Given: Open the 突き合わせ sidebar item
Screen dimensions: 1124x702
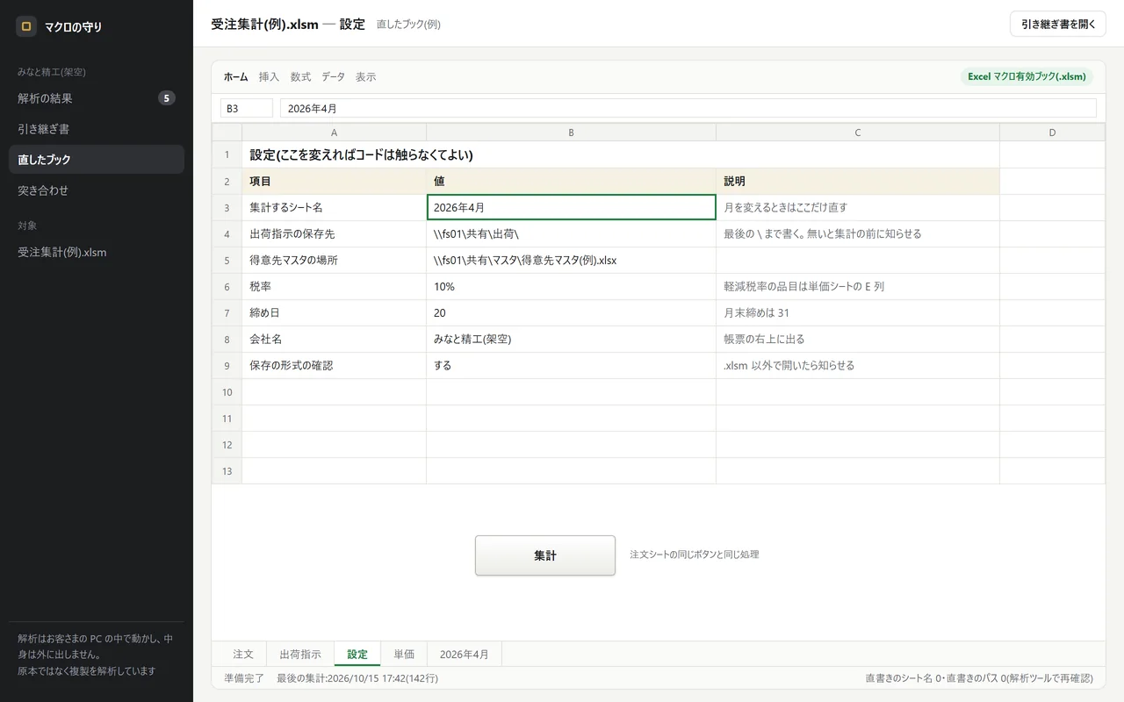Looking at the screenshot, I should coord(97,190).
